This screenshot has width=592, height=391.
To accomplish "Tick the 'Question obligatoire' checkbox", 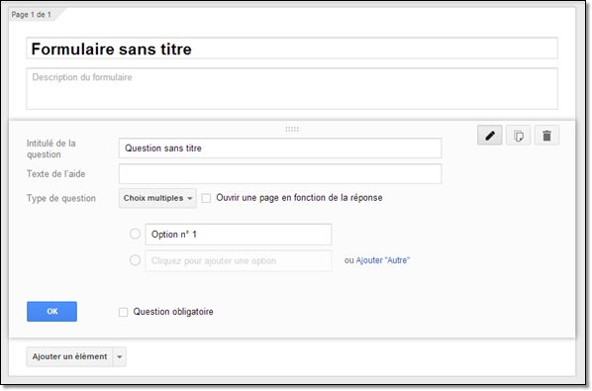I will click(123, 312).
